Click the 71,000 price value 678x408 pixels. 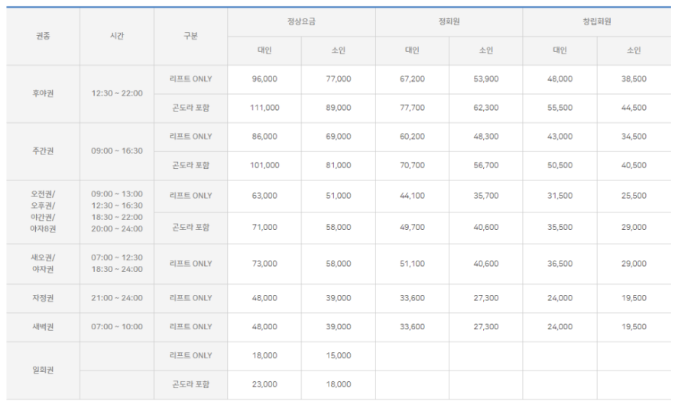tap(264, 228)
